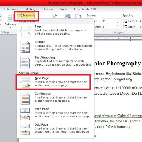Click the Continuous section break icon
The height and width of the screenshot is (142, 142).
pos(25,99)
